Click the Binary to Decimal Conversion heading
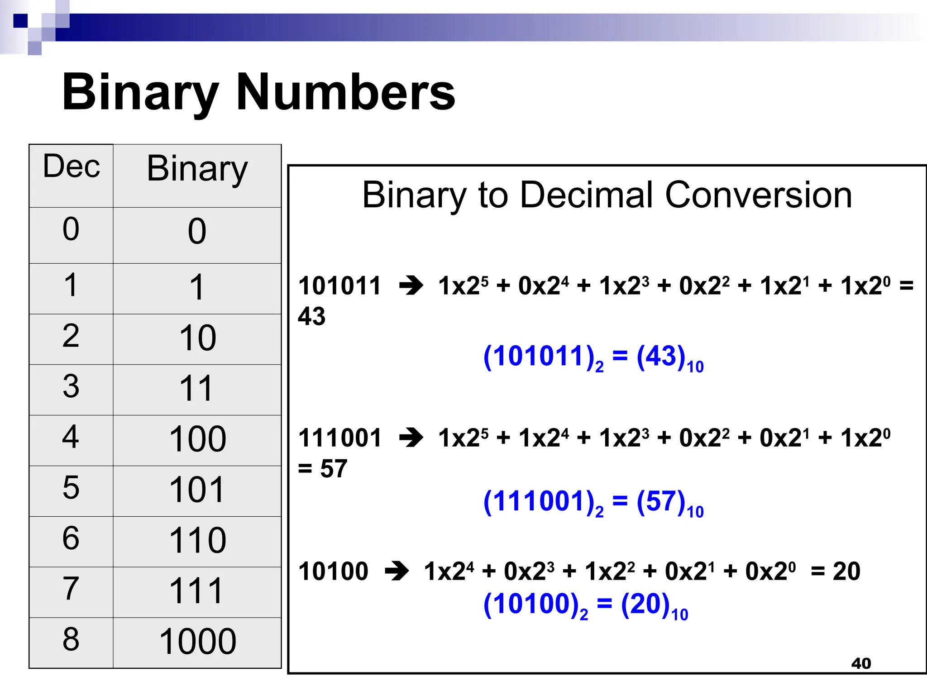The image size is (927, 695). 607,195
